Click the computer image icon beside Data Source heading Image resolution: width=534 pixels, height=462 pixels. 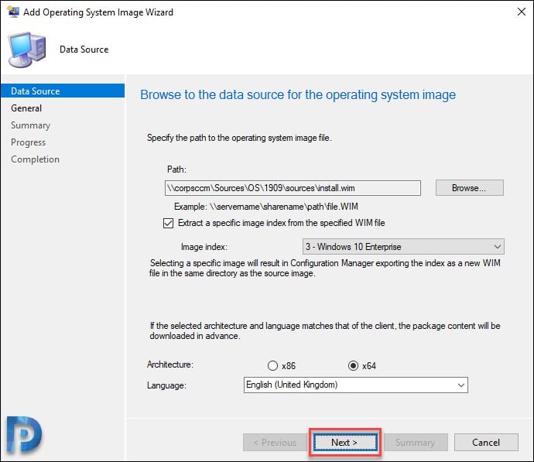27,50
